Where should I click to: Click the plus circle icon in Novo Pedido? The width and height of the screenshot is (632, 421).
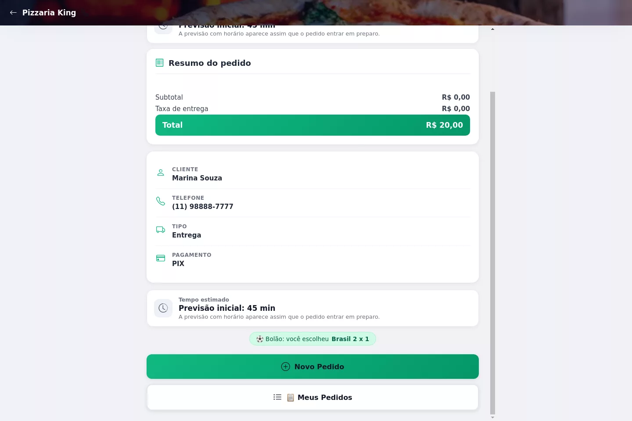[286, 367]
